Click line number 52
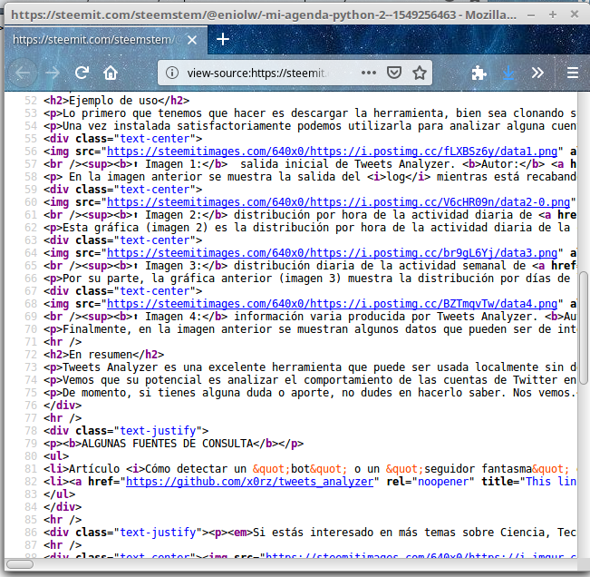 pos(31,101)
